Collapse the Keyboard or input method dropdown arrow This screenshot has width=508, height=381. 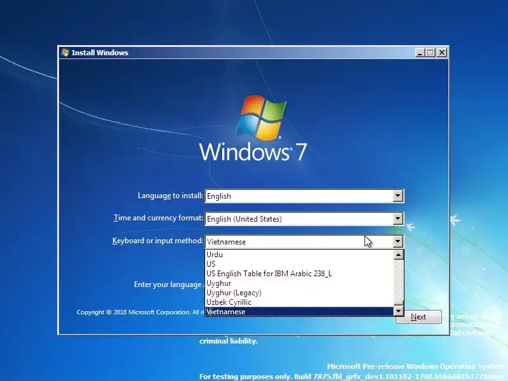(398, 241)
